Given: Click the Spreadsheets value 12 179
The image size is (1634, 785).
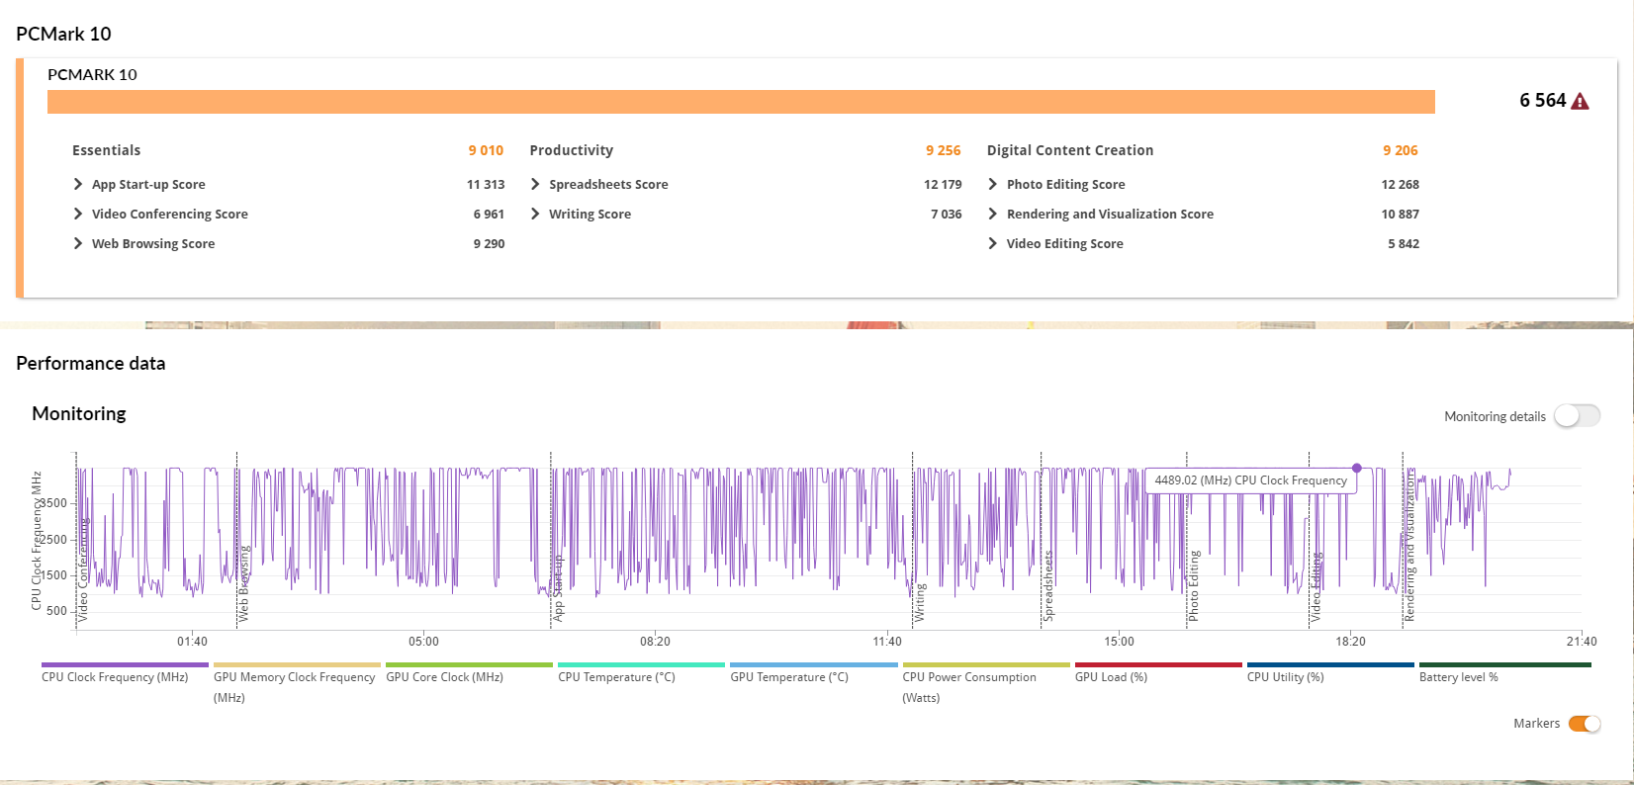Looking at the screenshot, I should point(943,184).
